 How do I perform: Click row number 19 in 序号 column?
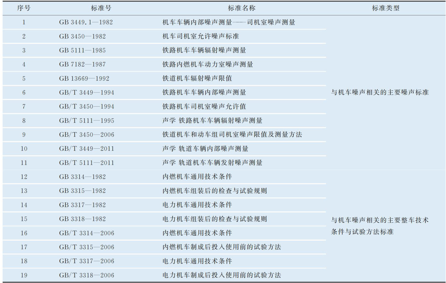(x=24, y=275)
